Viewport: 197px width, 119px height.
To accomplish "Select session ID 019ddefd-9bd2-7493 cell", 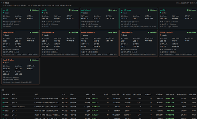I will (47, 107).
